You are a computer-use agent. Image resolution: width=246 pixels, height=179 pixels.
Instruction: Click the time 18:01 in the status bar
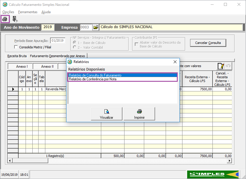[24, 175]
